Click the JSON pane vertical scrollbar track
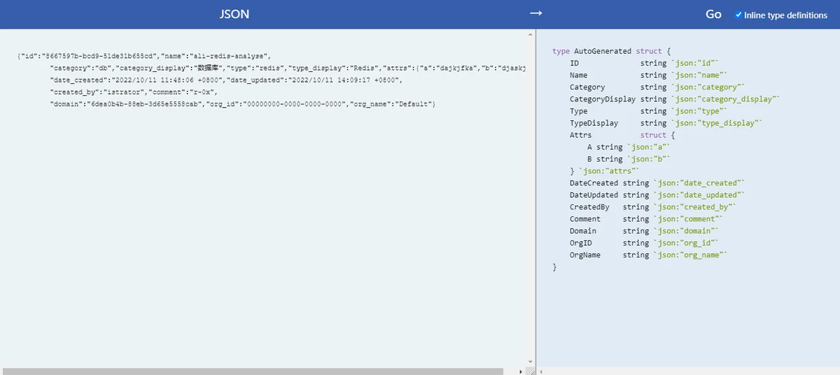 (531, 198)
